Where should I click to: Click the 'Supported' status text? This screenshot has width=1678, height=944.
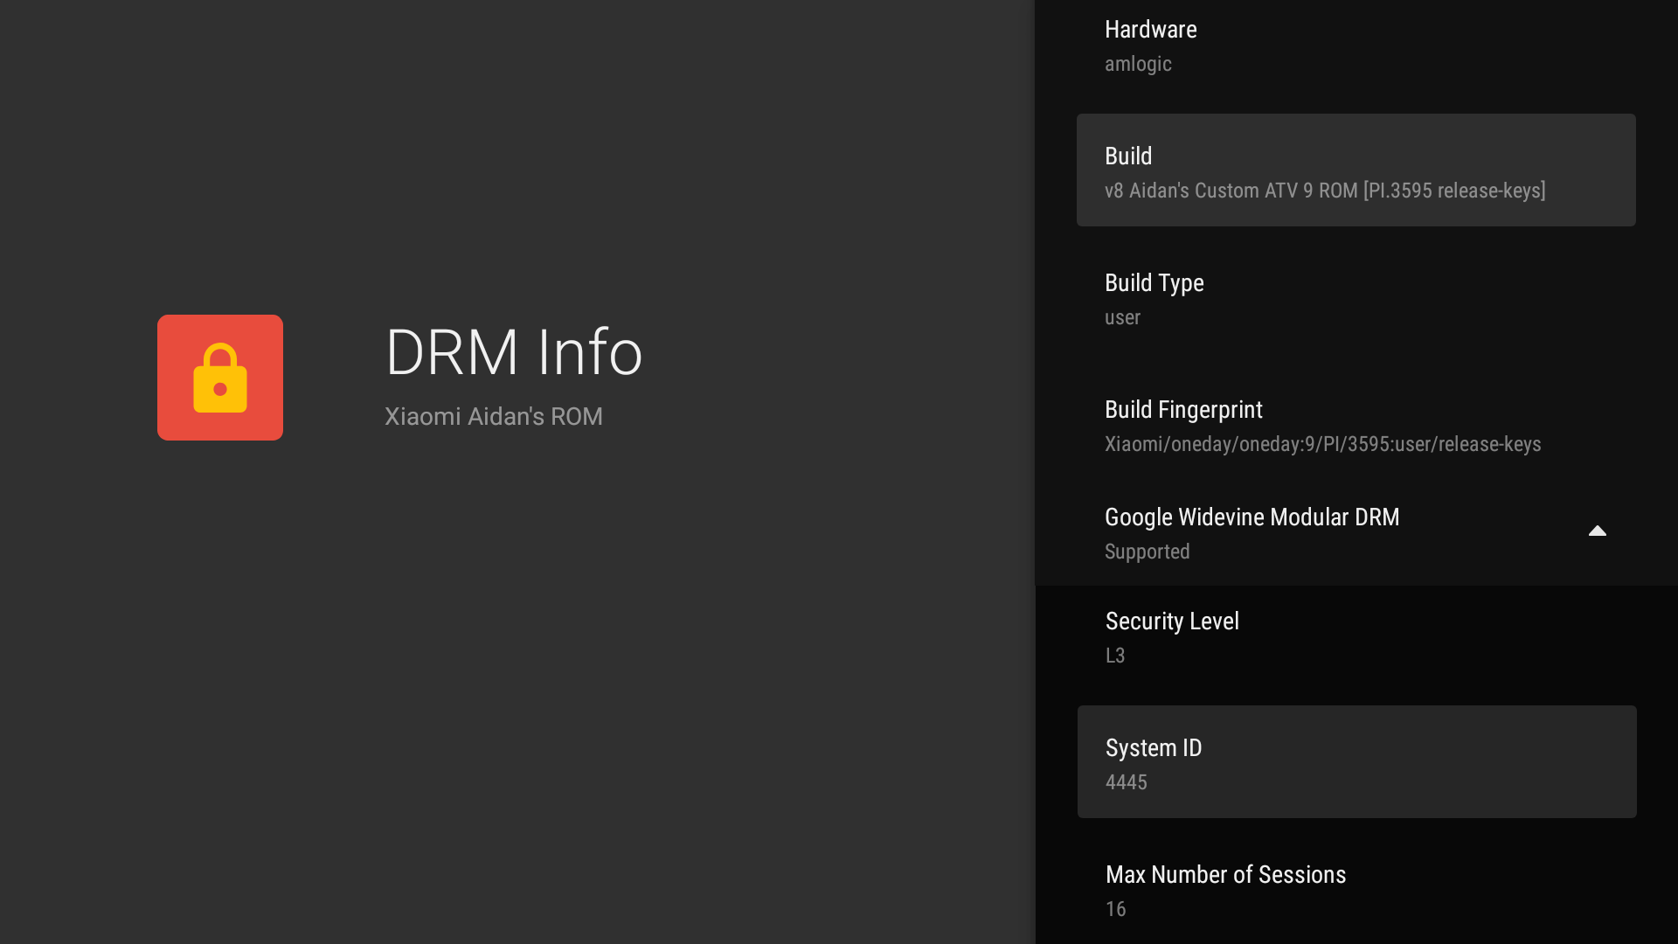coord(1148,552)
